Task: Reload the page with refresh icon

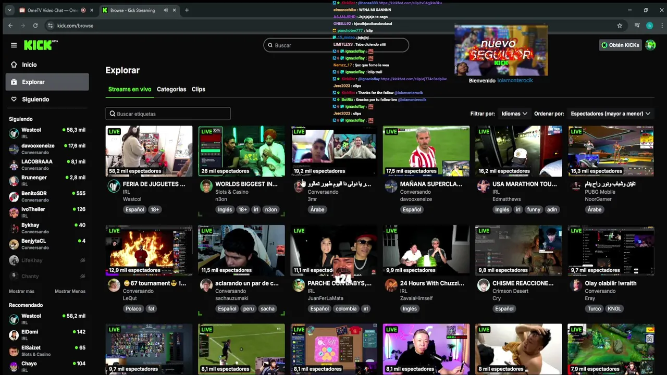Action: point(35,26)
